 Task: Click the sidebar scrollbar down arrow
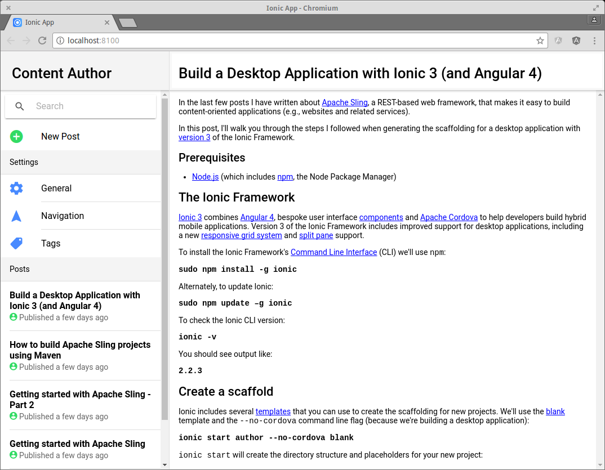click(164, 465)
